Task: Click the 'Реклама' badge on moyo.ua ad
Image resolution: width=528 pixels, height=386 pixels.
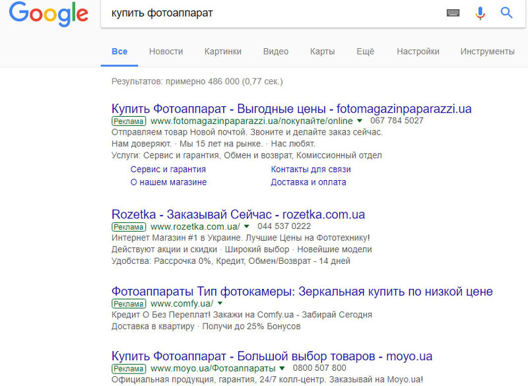Action: point(129,368)
